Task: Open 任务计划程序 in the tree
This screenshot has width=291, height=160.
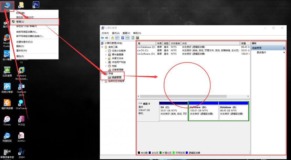Action: (119, 51)
